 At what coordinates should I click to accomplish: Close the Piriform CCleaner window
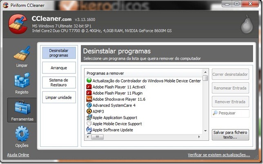click(x=250, y=4)
